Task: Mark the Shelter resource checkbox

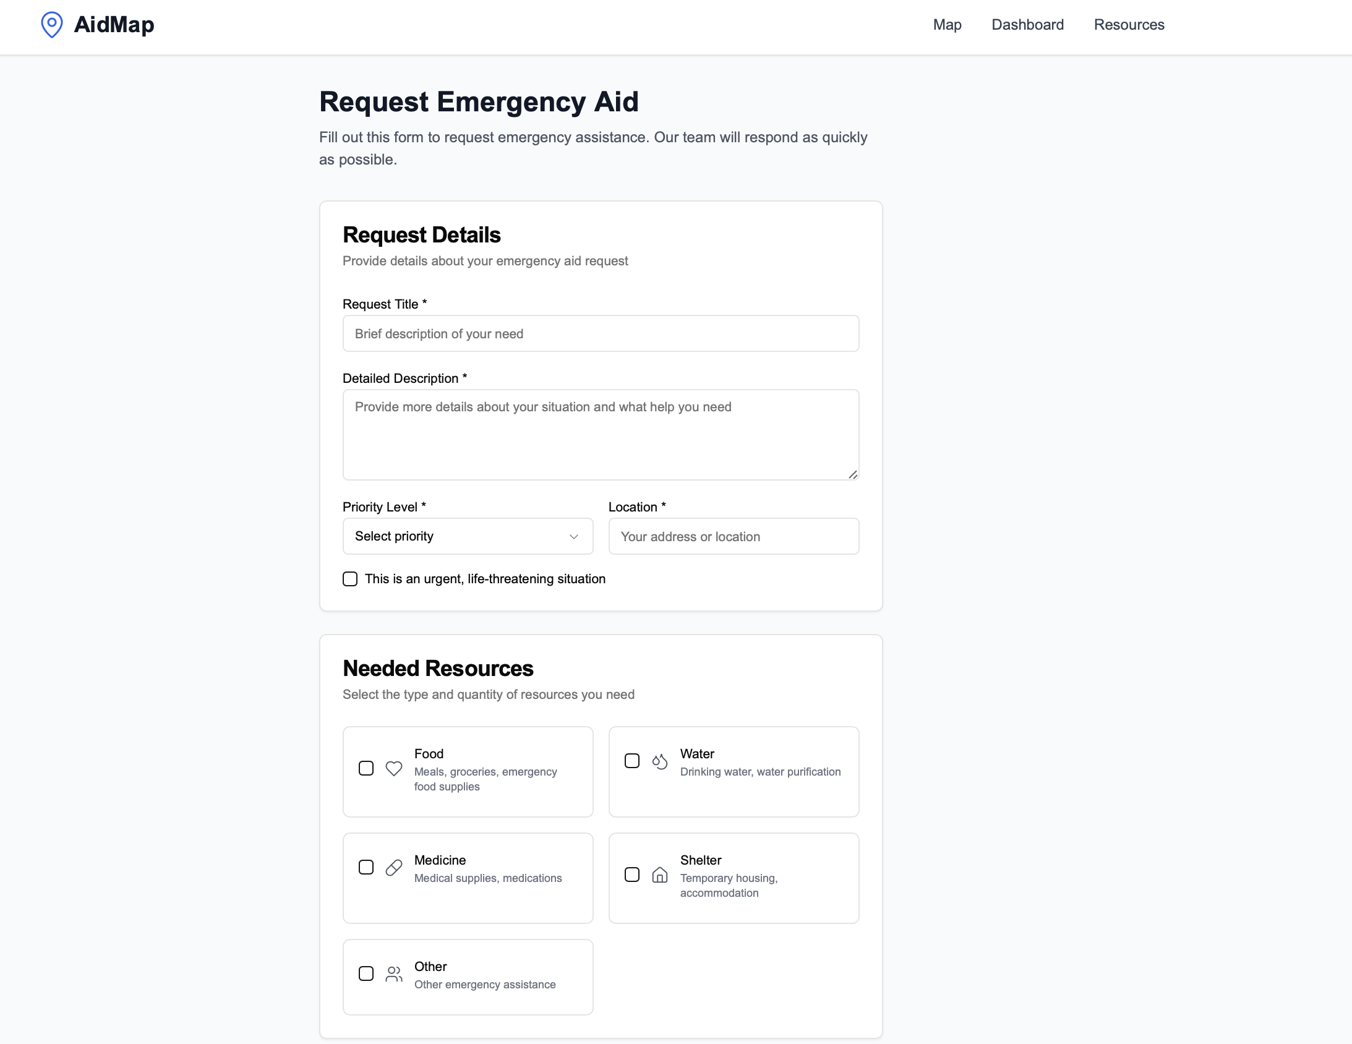Action: point(631,875)
